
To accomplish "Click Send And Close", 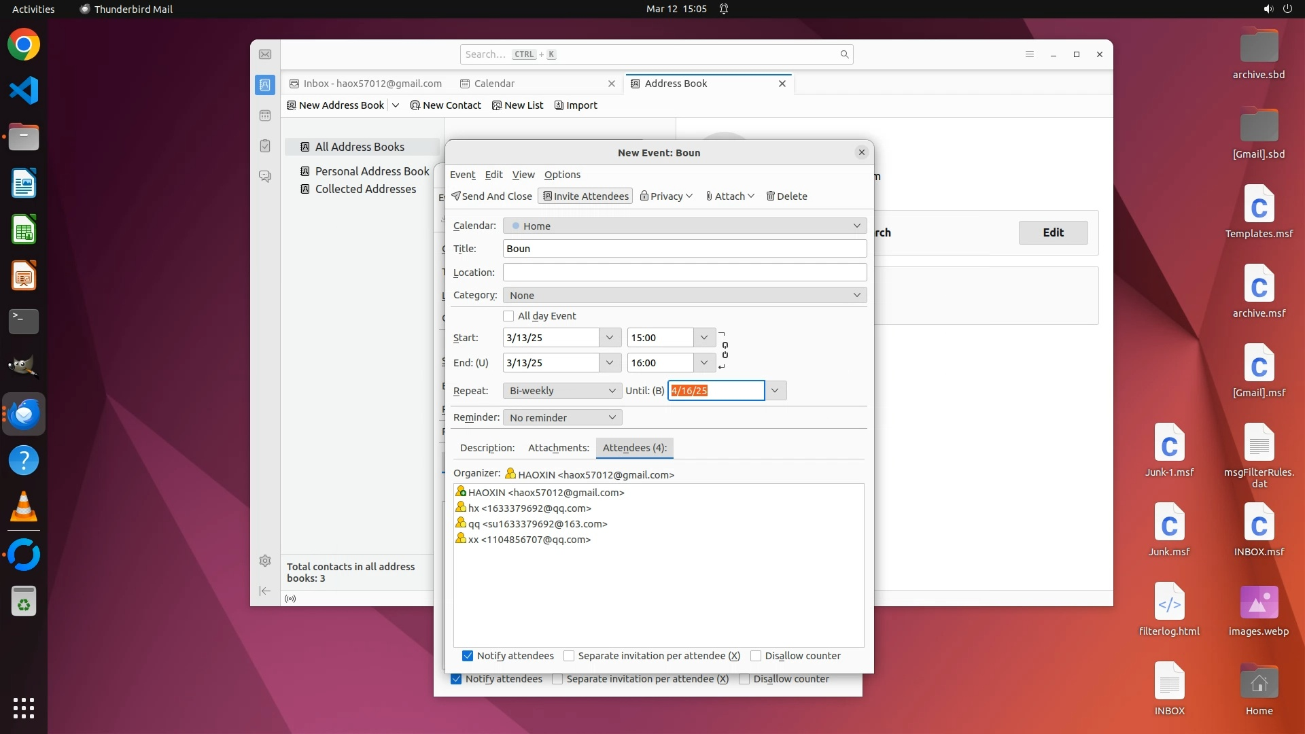I will click(x=491, y=196).
